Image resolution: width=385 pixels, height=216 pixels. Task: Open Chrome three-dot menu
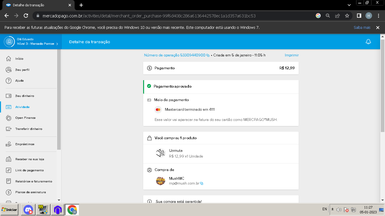(378, 16)
